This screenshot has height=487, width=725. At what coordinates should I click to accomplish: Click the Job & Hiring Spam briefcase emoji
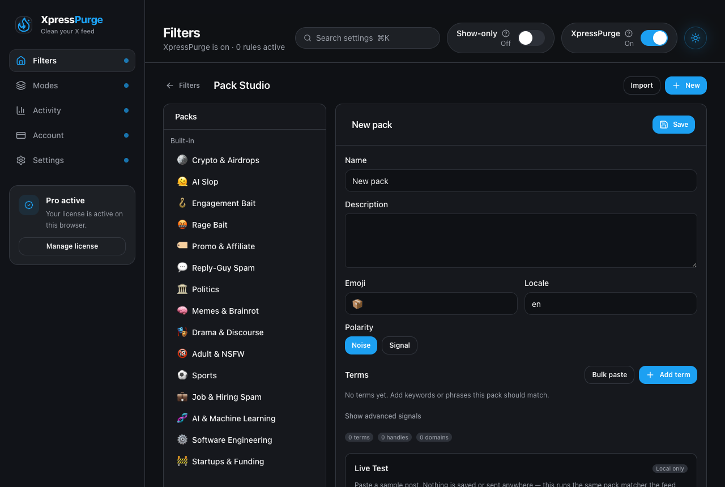point(182,397)
